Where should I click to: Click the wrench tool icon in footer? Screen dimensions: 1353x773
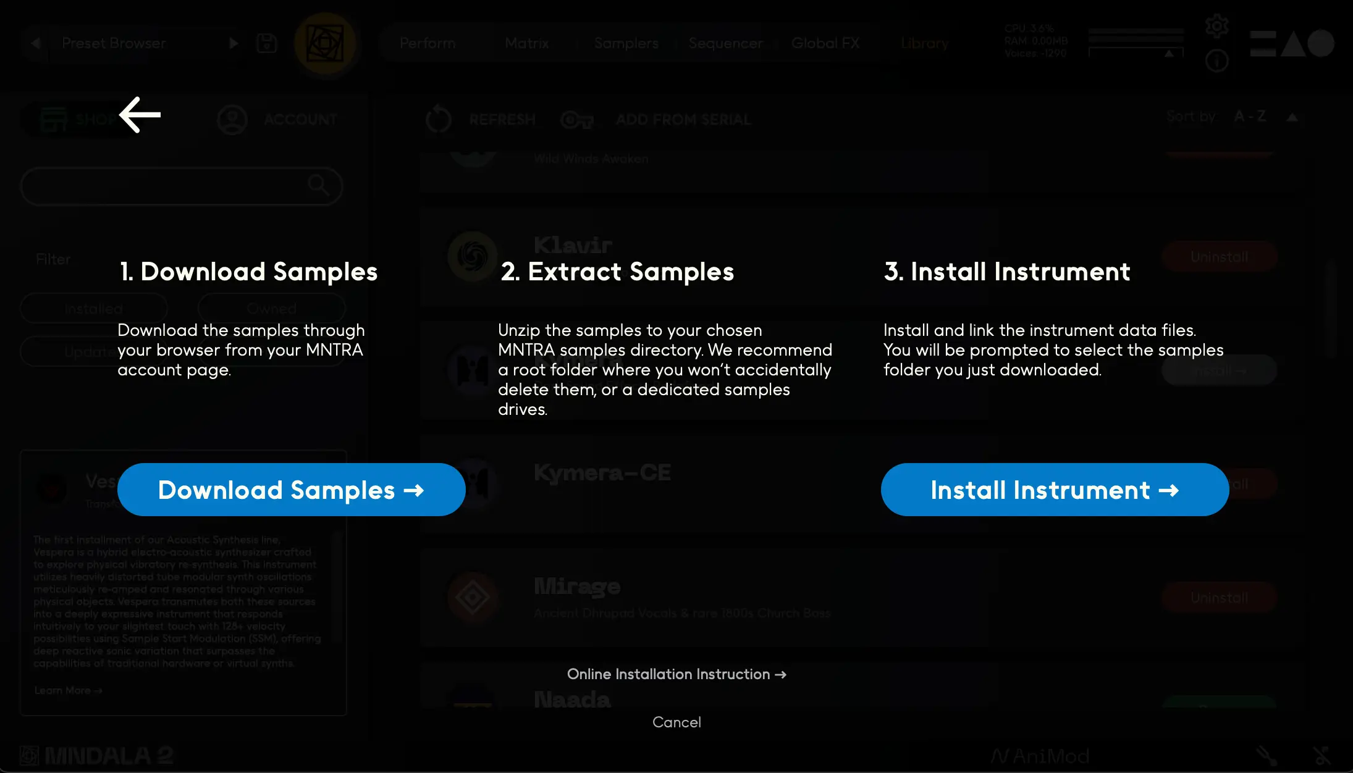click(1266, 755)
